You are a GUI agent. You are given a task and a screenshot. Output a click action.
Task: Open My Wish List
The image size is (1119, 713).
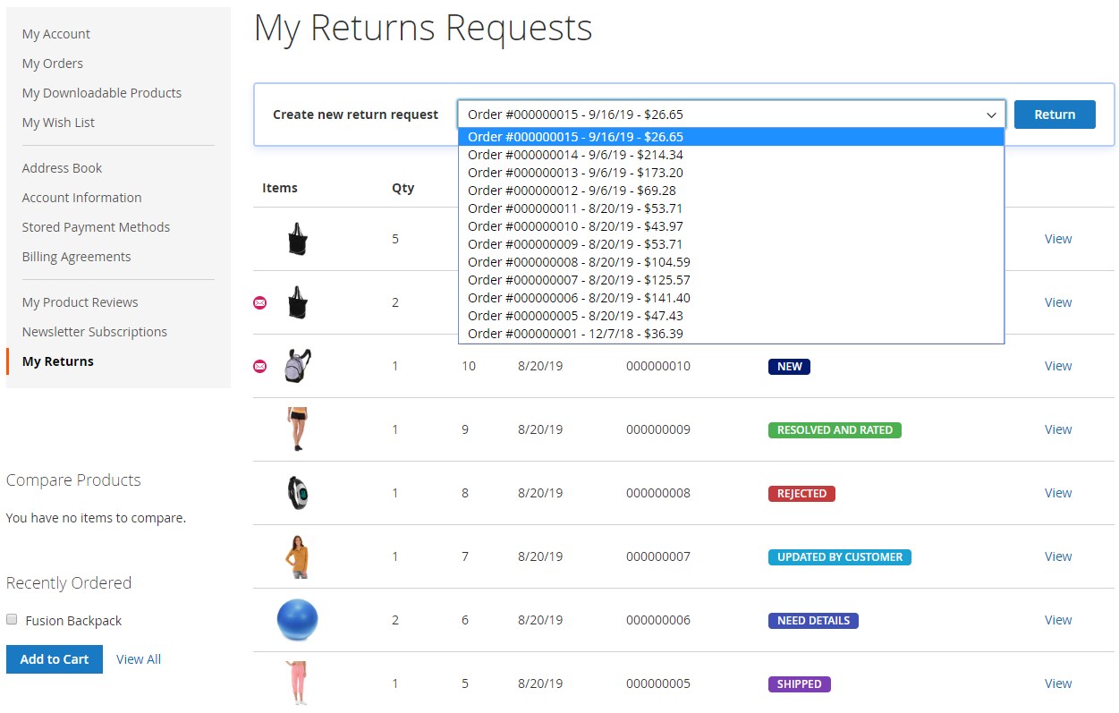tap(58, 123)
